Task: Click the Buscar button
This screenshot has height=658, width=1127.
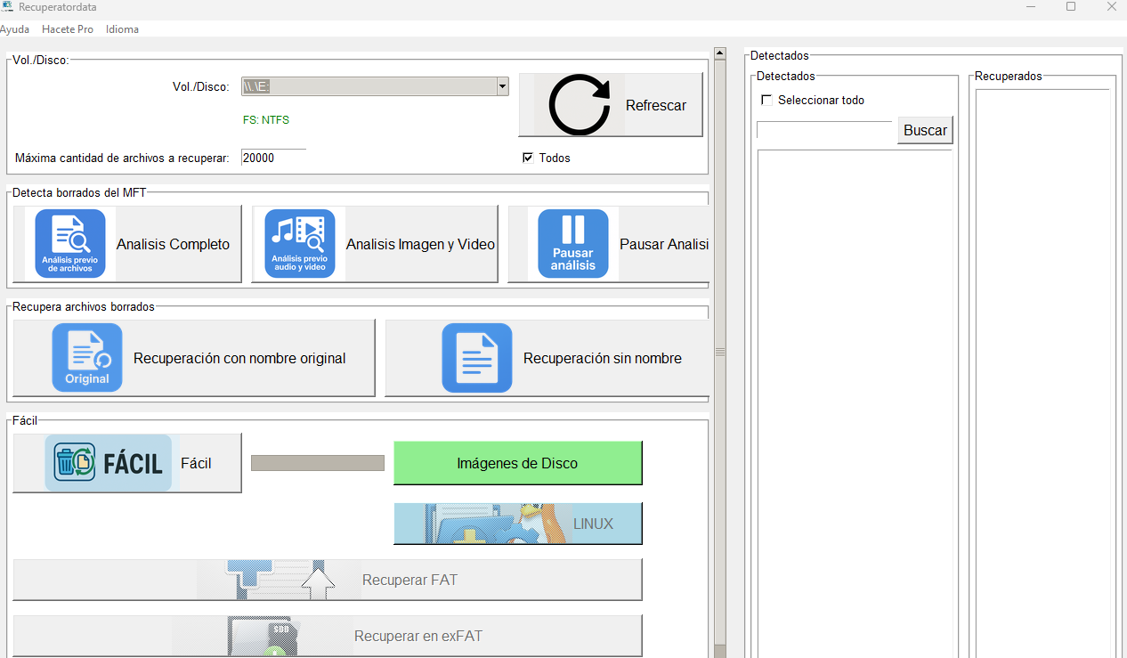Action: tap(925, 130)
